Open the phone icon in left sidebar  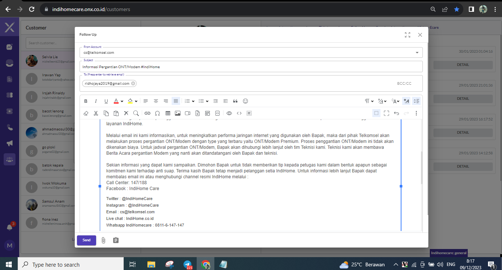click(10, 127)
